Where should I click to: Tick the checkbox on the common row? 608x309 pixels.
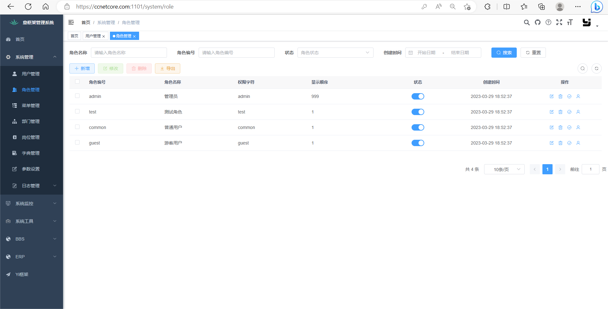77,127
